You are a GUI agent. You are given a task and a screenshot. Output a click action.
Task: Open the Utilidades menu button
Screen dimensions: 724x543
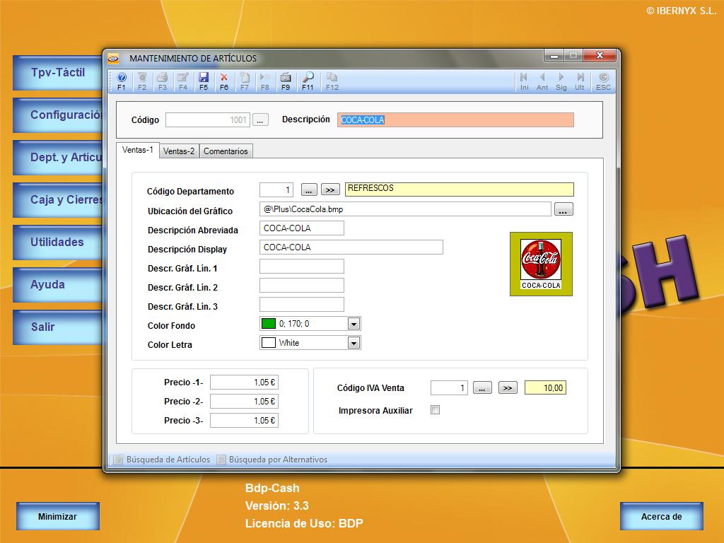58,243
